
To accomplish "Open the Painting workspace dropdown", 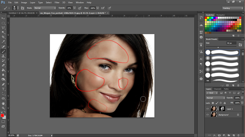I will pyautogui.click(x=233, y=8).
